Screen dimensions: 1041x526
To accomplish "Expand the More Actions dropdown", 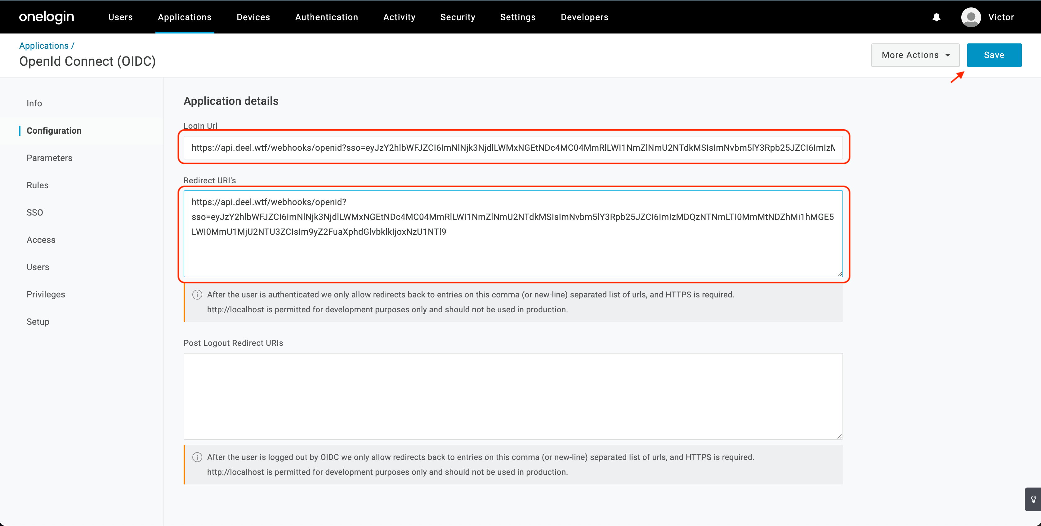I will (x=915, y=55).
